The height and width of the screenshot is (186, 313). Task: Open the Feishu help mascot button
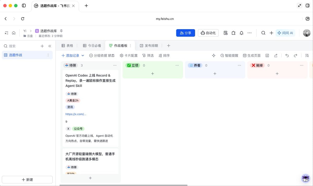[305, 178]
